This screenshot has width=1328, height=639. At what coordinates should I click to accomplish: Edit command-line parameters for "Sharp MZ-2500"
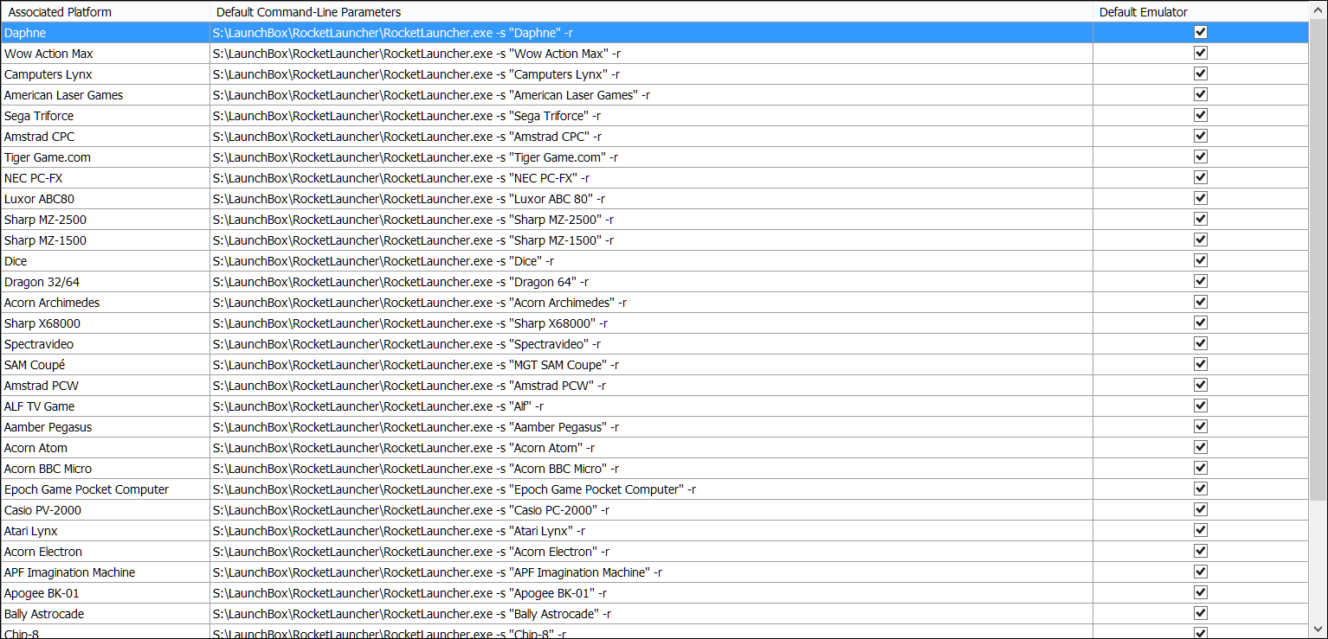coord(651,220)
